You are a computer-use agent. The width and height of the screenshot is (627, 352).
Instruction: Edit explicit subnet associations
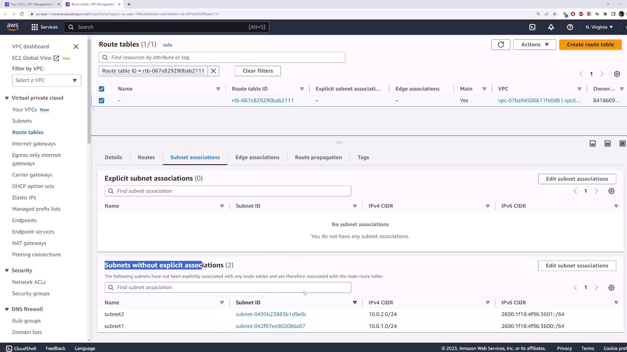[577, 179]
